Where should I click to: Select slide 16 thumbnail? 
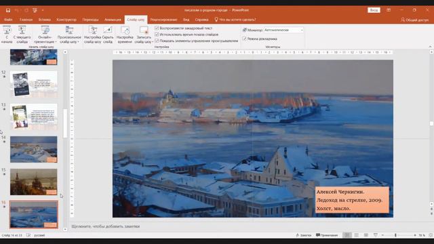[x=34, y=214]
